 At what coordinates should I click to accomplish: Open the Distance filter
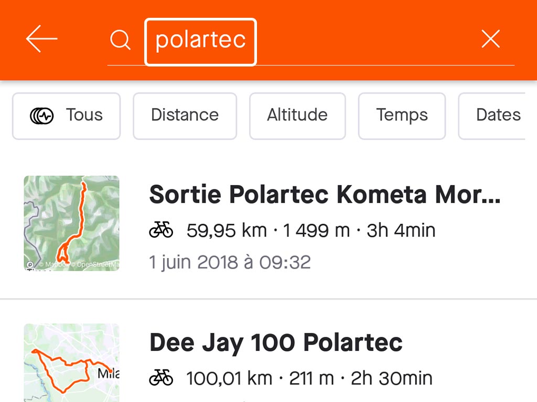coord(185,116)
